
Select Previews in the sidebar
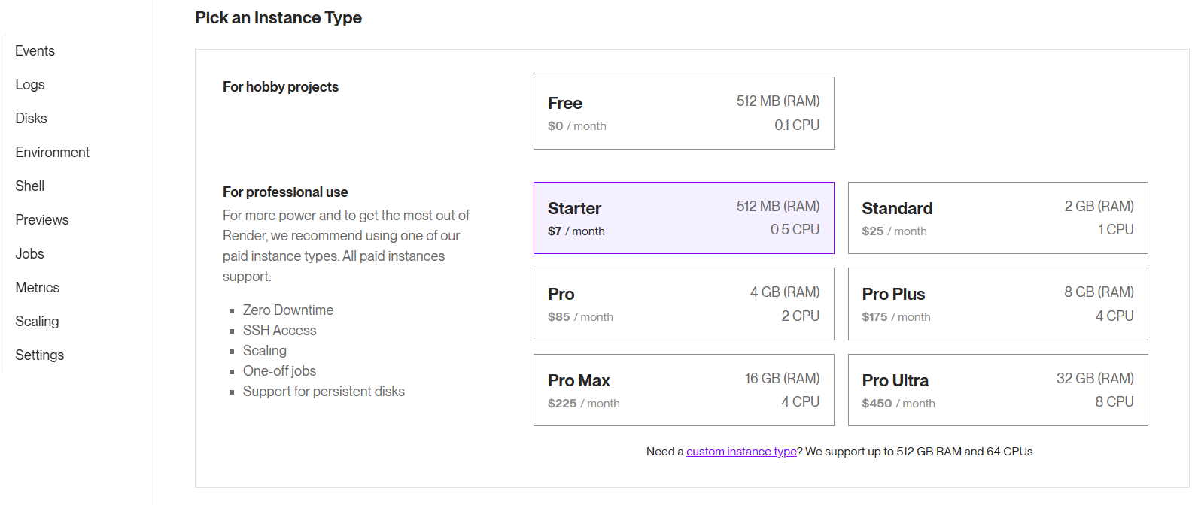(42, 220)
